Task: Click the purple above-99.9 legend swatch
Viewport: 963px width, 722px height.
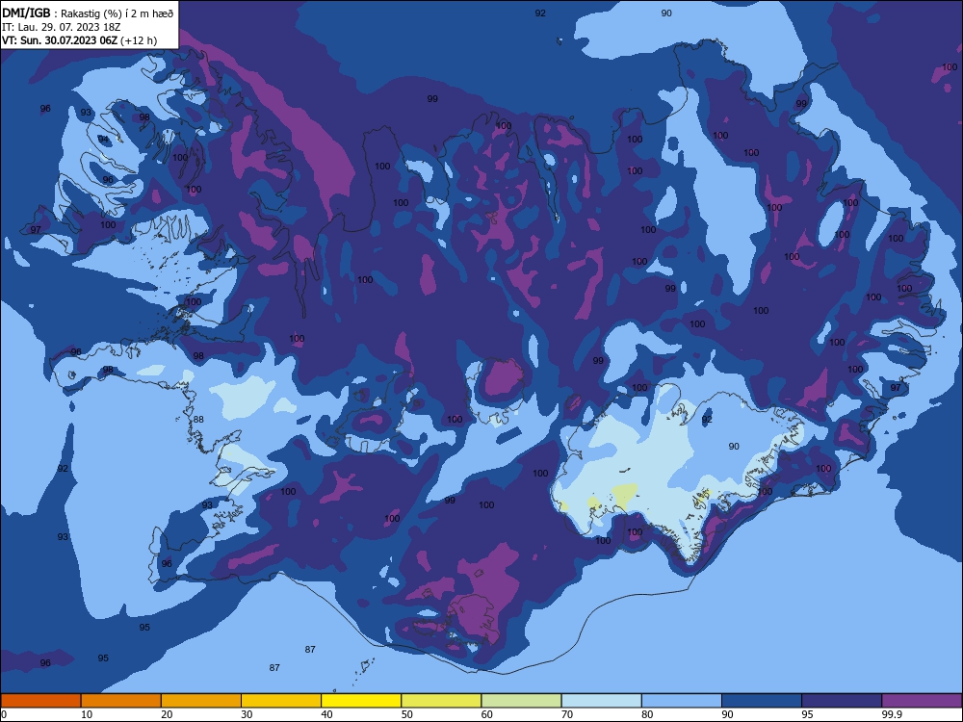Action: [x=922, y=701]
